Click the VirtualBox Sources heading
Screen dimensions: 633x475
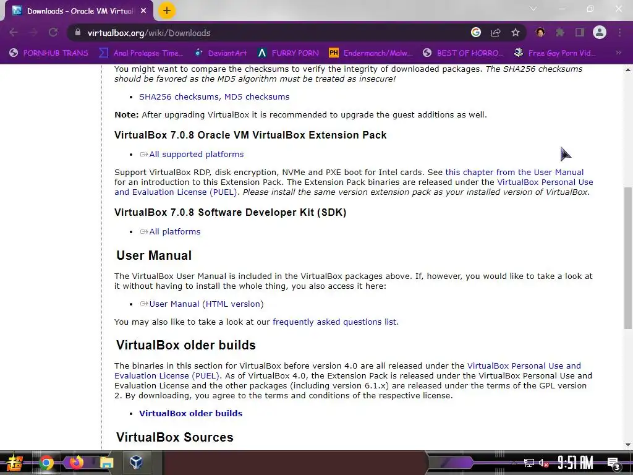coord(175,437)
